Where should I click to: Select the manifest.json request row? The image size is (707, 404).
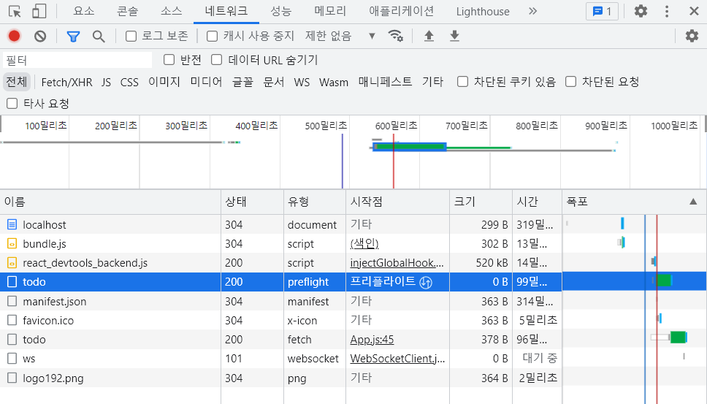(280, 301)
